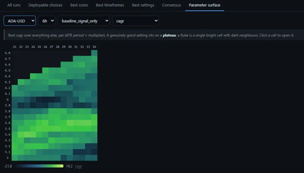The width and height of the screenshot is (304, 173).
Task: Open heatmap cell ATR 30, multiplier 4.3
Action: (x=70, y=82)
